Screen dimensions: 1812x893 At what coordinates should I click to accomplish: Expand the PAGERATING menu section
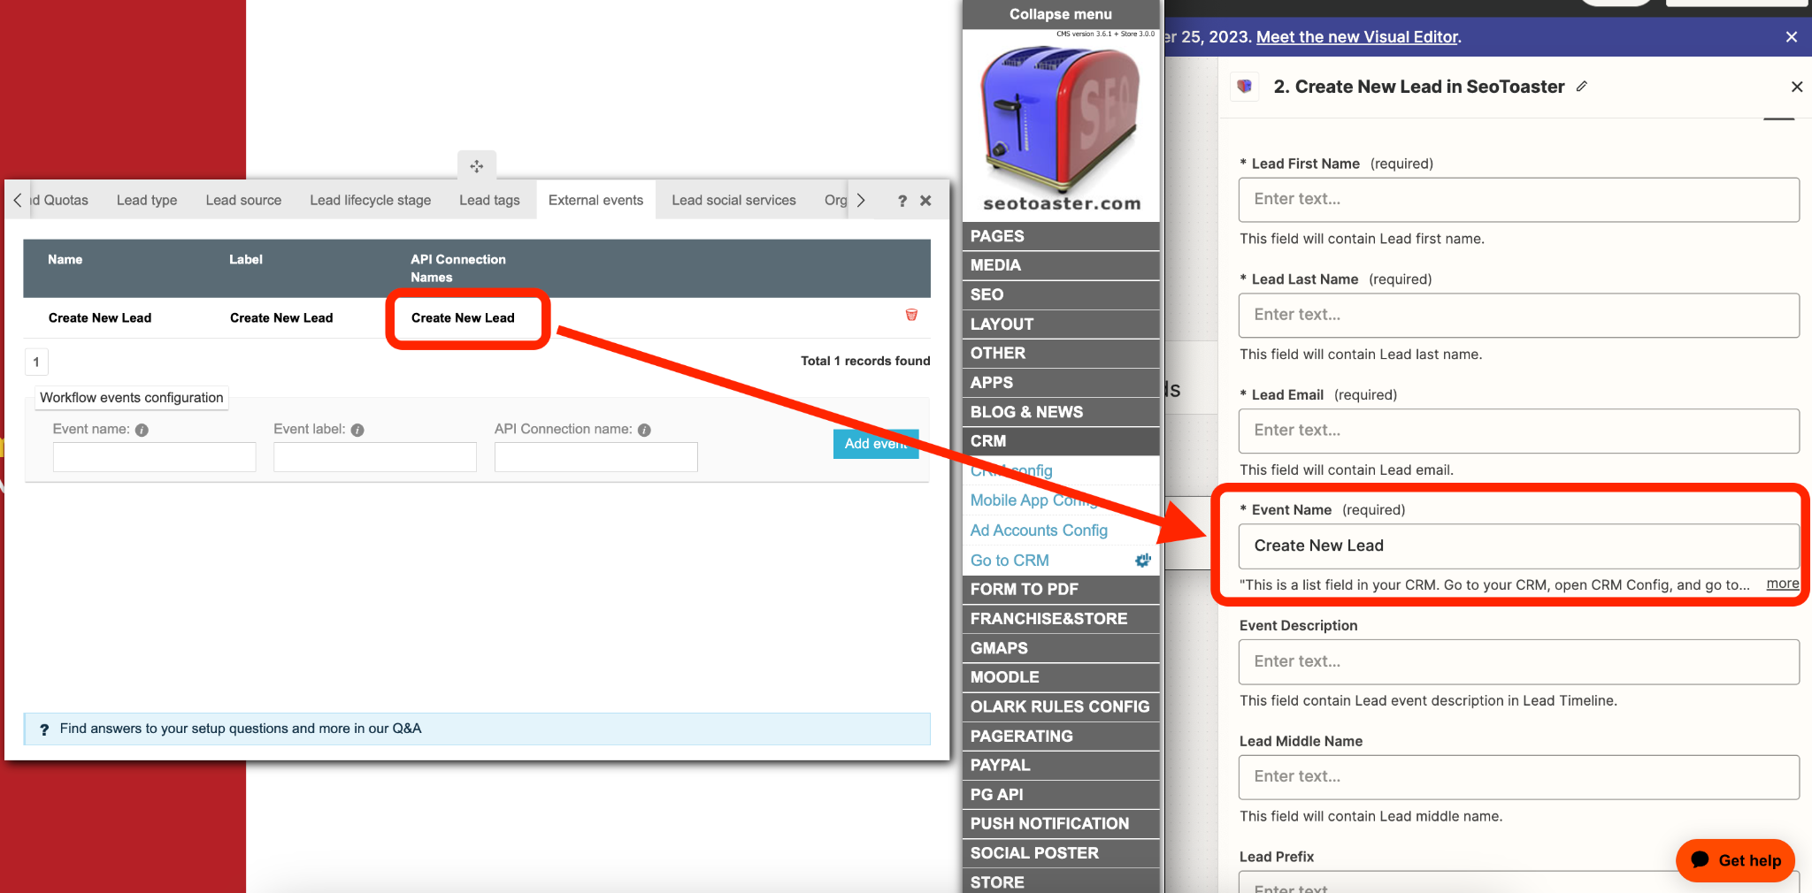tap(1061, 736)
